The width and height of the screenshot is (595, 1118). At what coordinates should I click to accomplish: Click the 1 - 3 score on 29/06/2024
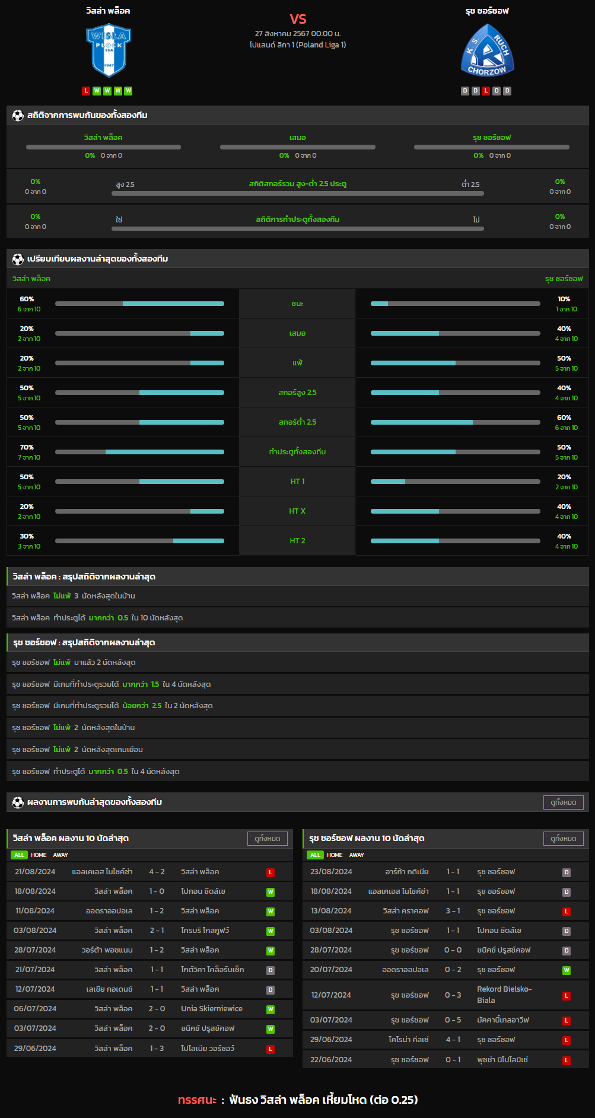(157, 1049)
